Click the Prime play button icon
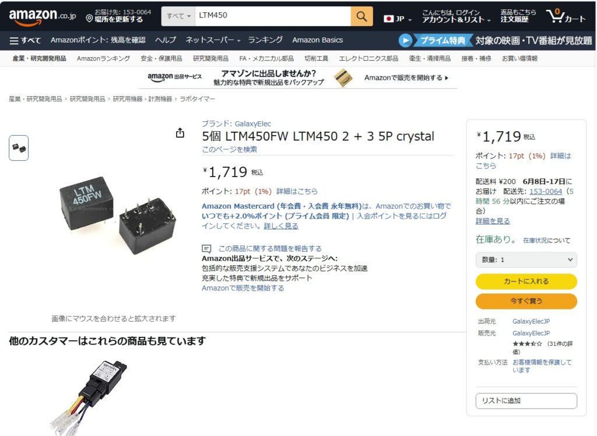 405,40
